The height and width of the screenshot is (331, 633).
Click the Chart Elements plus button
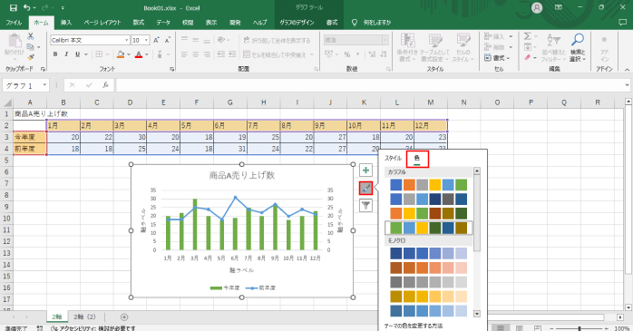click(x=365, y=170)
